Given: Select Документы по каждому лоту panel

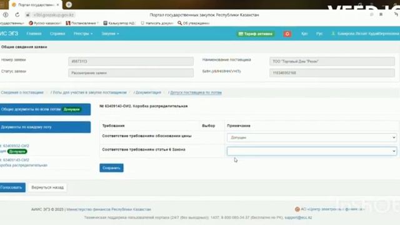Looking at the screenshot, I should (x=45, y=127).
